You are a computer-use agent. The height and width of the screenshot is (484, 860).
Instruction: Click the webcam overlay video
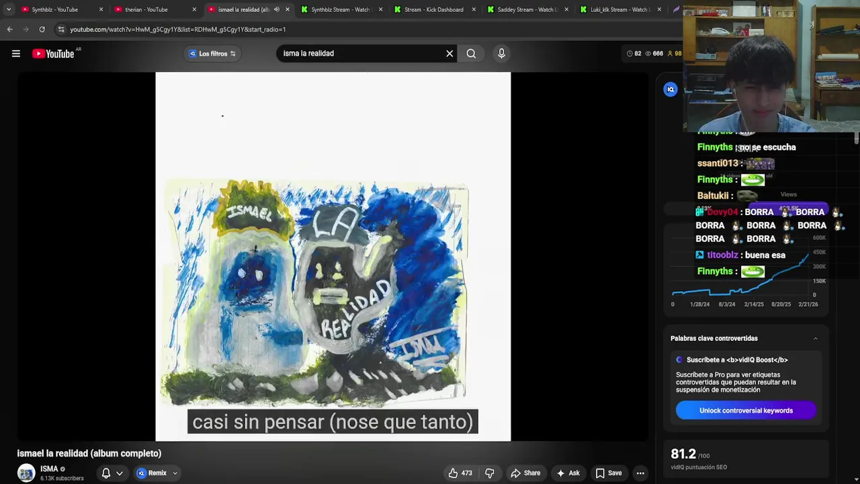(x=771, y=66)
